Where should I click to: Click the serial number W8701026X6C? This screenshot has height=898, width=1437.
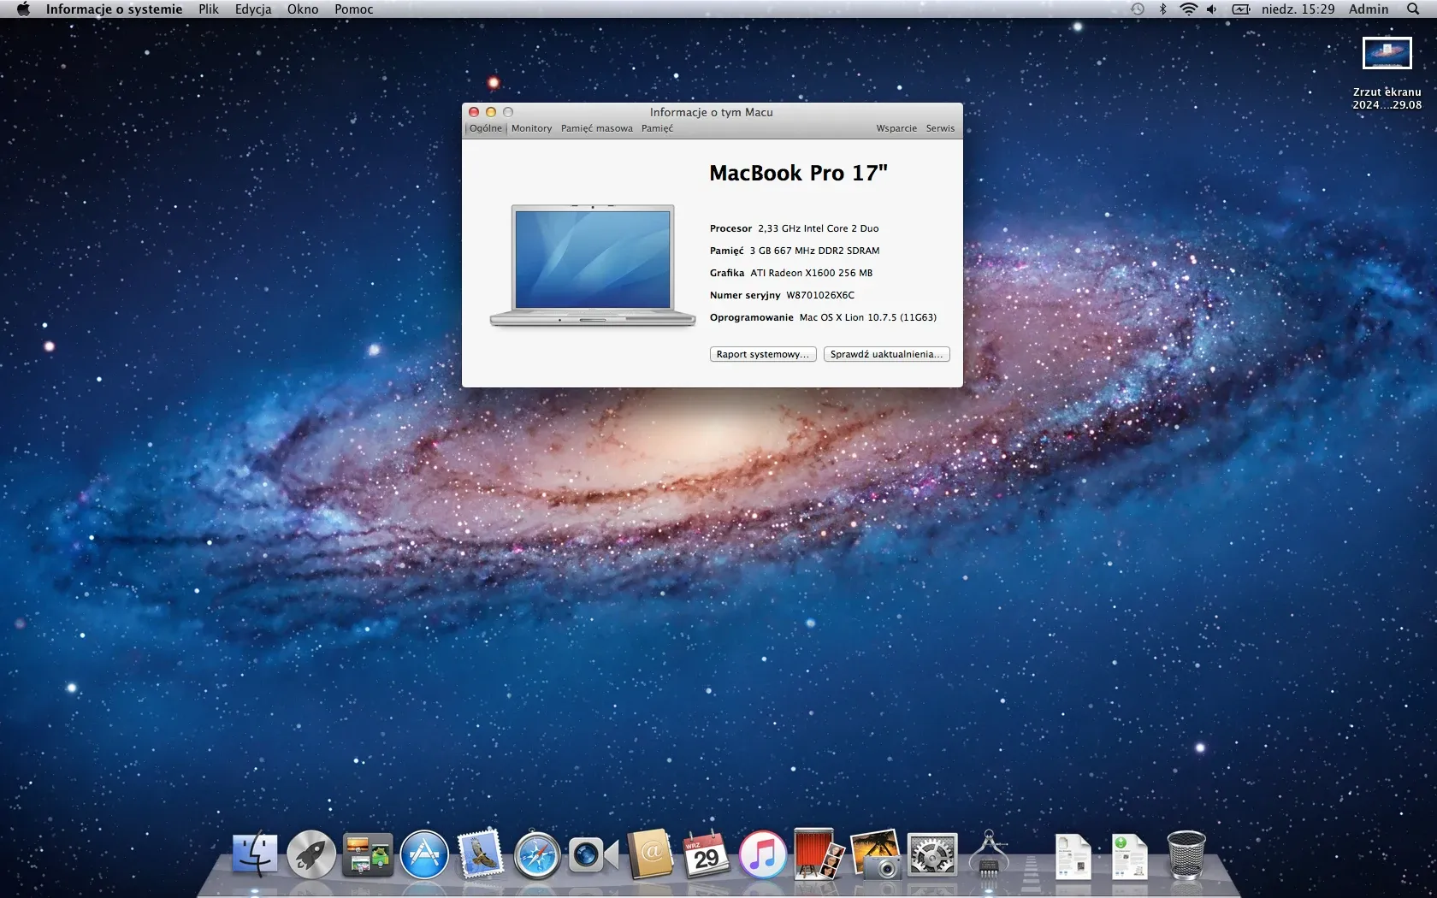point(820,295)
